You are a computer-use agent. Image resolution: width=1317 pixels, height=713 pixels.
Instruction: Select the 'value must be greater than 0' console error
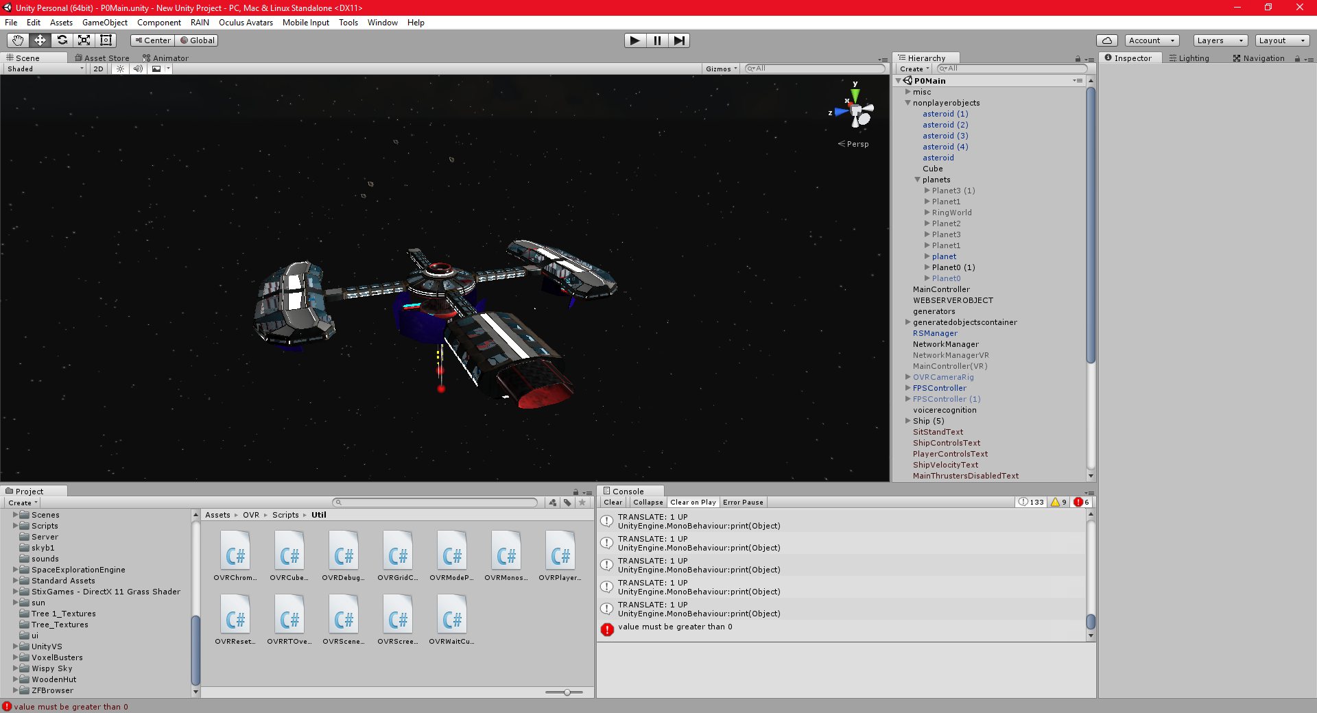click(843, 629)
